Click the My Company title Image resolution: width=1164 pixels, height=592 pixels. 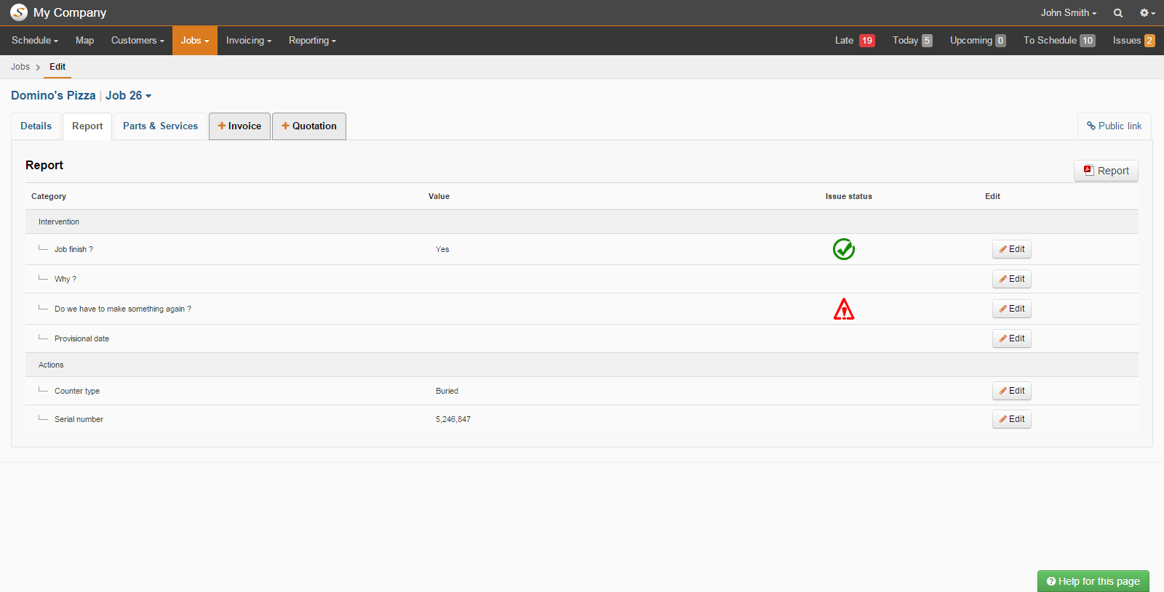[x=70, y=12]
